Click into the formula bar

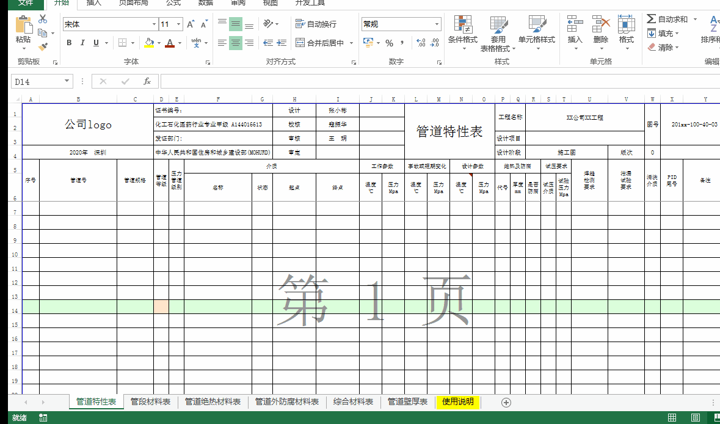[440, 81]
